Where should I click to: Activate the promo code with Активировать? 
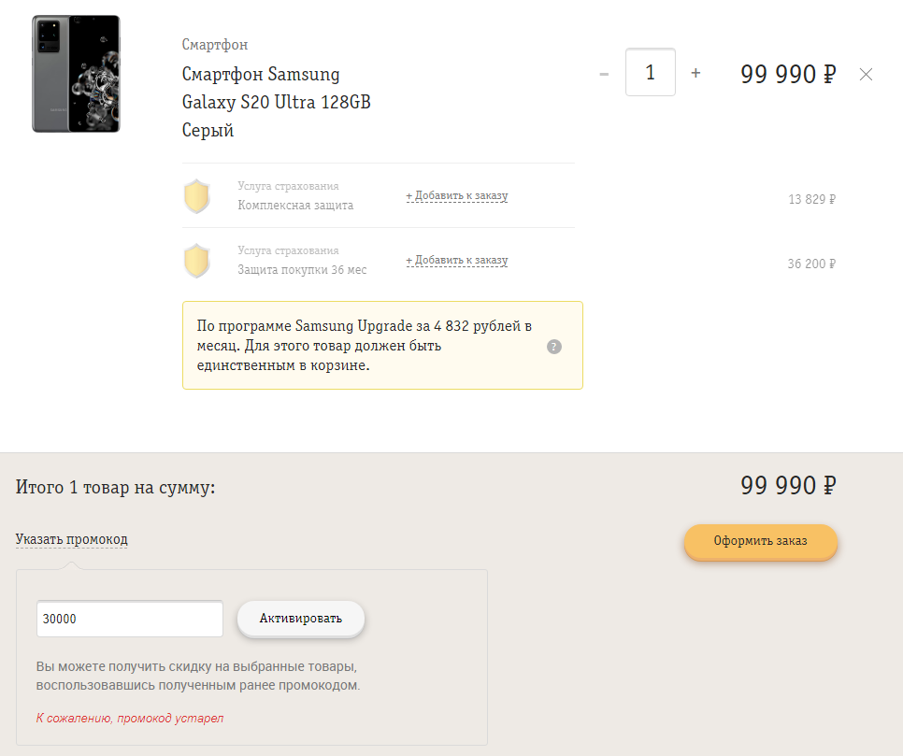tap(301, 619)
